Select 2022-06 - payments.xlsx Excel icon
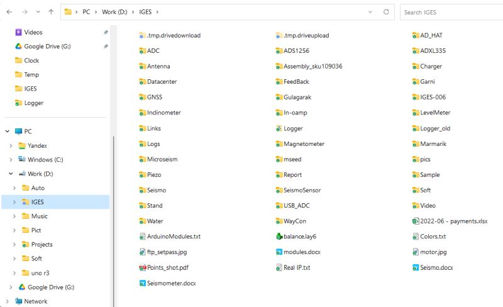The width and height of the screenshot is (503, 307). coord(416,221)
